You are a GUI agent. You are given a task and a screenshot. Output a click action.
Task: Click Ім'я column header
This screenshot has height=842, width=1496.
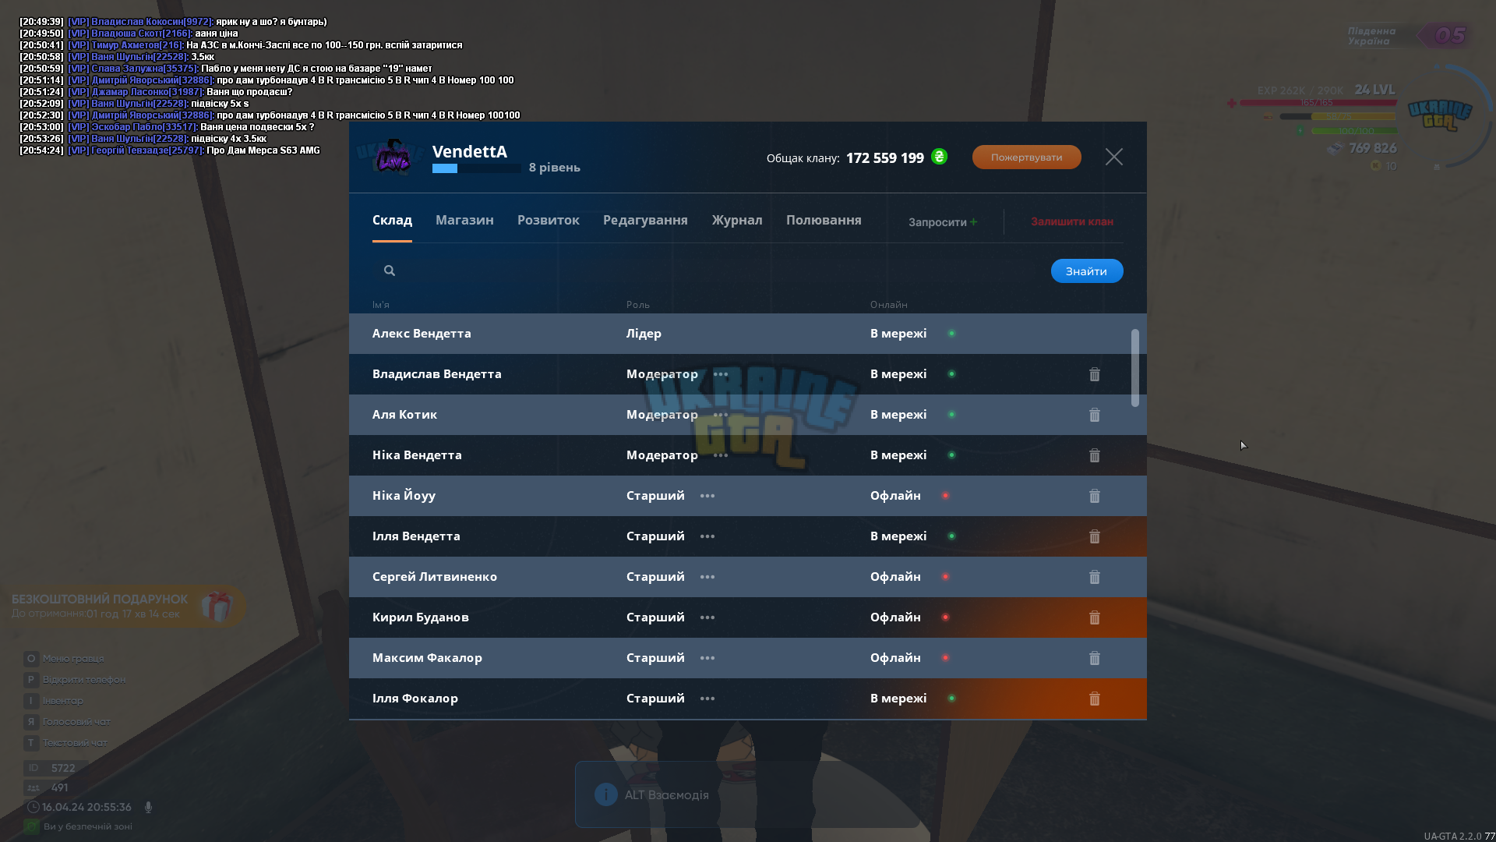click(381, 305)
